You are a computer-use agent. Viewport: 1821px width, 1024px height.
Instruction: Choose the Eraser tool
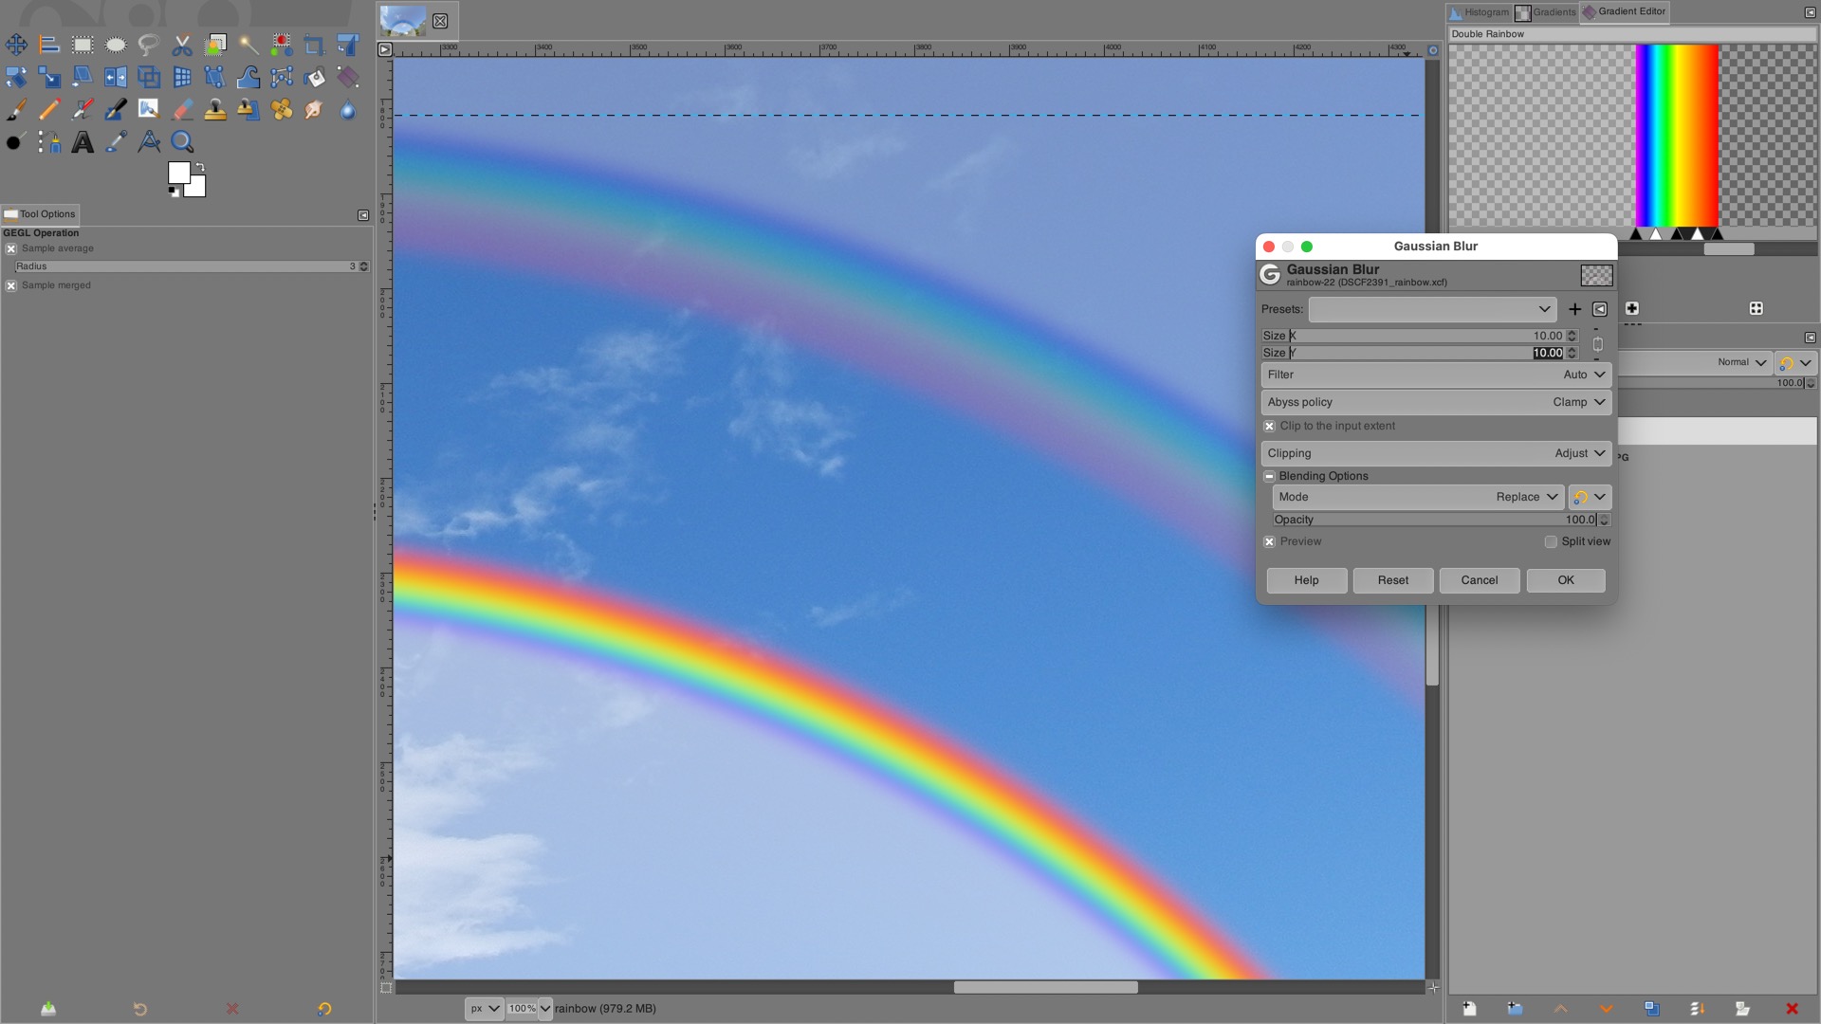point(182,110)
